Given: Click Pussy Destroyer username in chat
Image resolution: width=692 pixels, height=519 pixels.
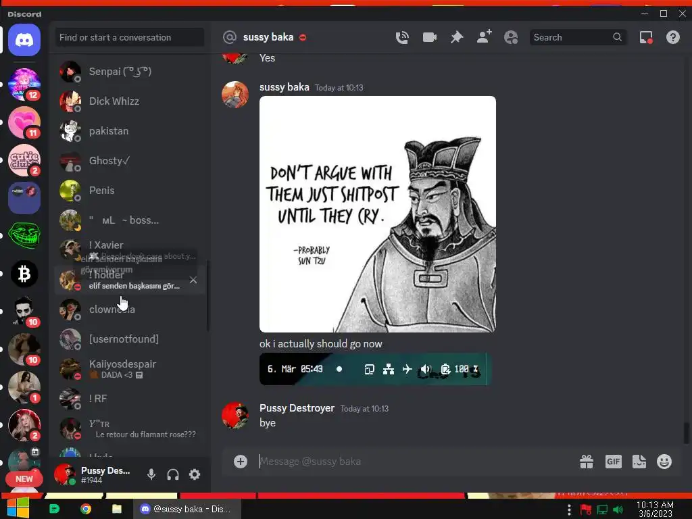Looking at the screenshot, I should pyautogui.click(x=297, y=408).
